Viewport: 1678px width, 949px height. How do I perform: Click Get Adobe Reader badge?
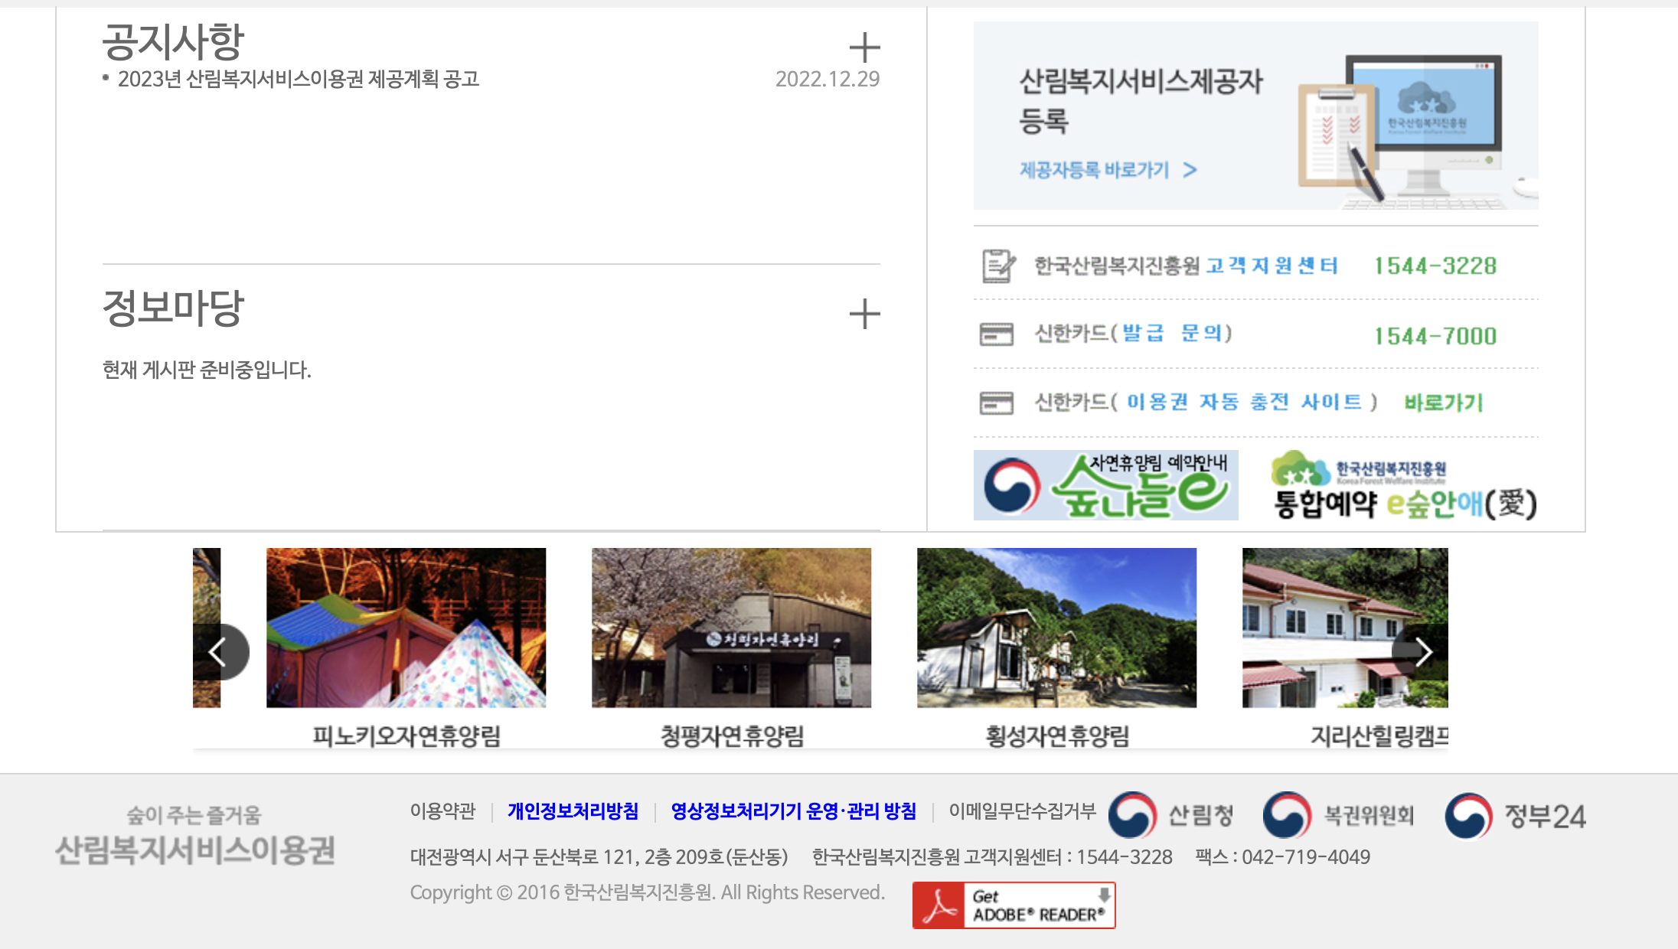click(x=1014, y=905)
